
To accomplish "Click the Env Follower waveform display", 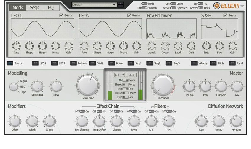I will (172, 29).
